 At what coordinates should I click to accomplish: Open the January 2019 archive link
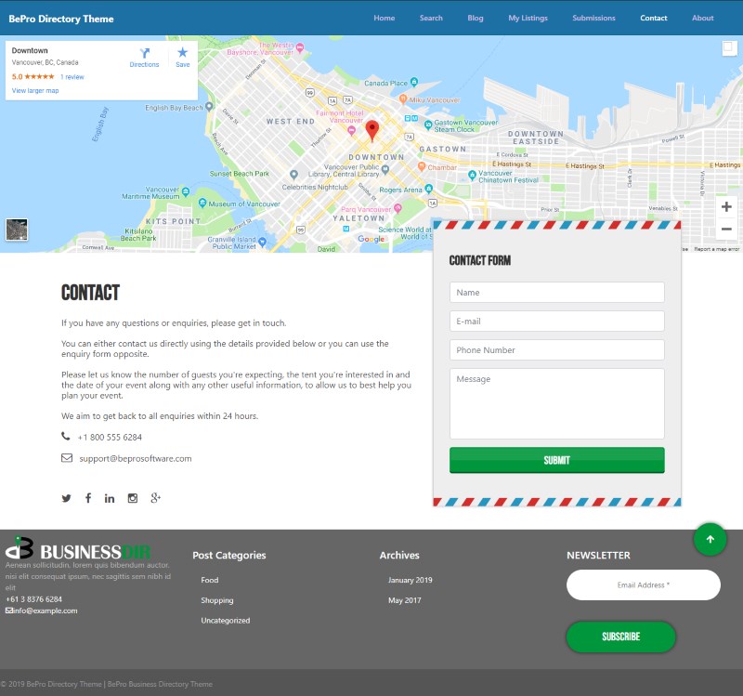pos(410,580)
